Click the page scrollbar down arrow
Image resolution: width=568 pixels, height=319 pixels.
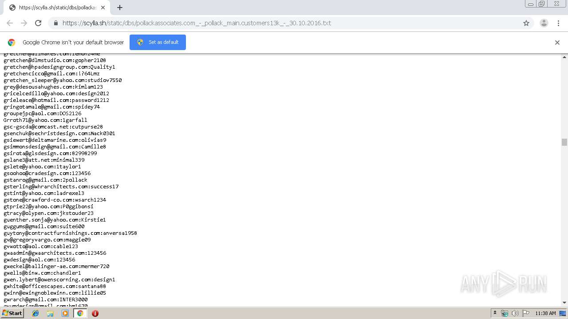[564, 303]
